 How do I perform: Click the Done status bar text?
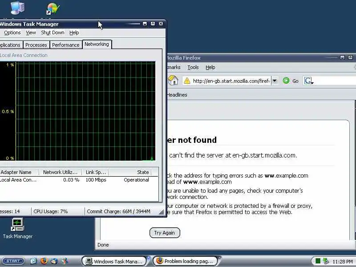tap(103, 245)
